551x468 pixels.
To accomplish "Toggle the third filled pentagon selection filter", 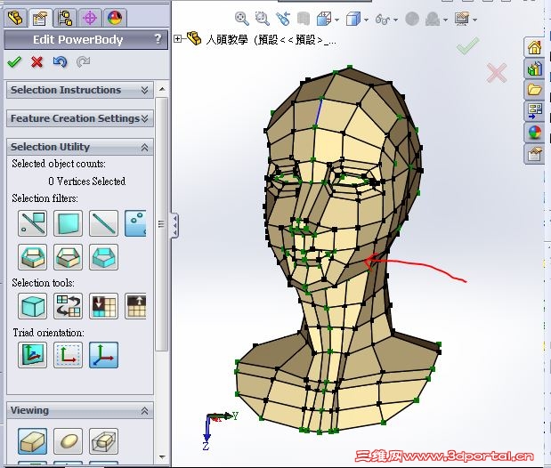I will pyautogui.click(x=103, y=257).
